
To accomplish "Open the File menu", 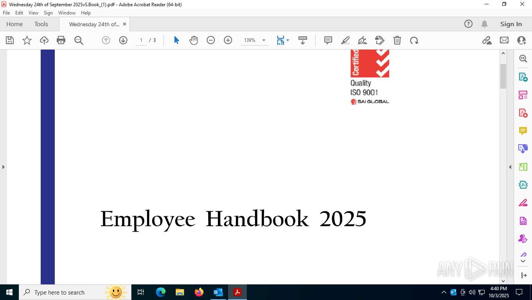I will click(x=6, y=13).
